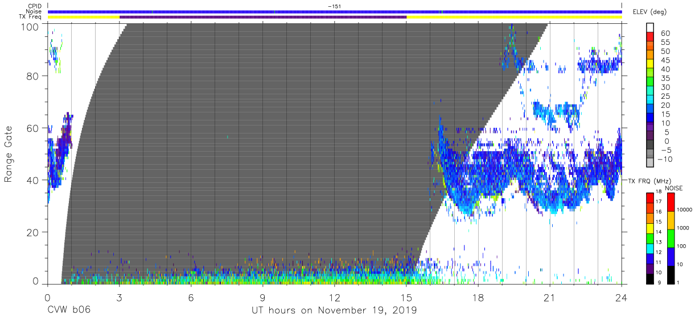Screen dimensions: 699x322
Task: Click the CVW b06 radar beam label
Action: pos(69,311)
